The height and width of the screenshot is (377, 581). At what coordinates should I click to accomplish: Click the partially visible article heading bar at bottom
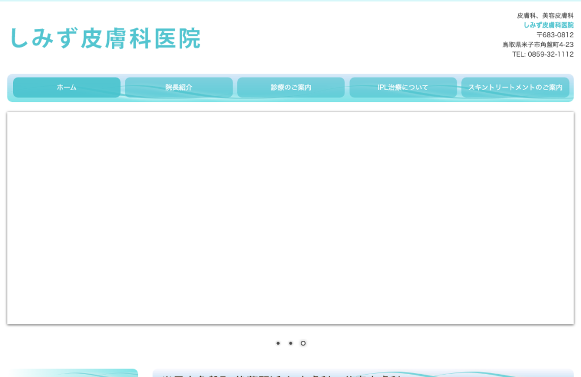coord(363,372)
